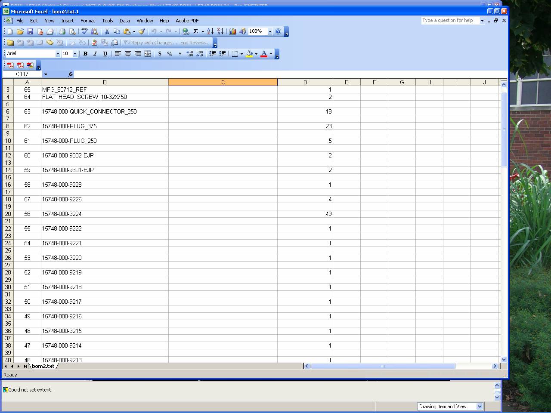Viewport: 551px width, 413px height.
Task: Open the zoom percentage dropdown
Action: pyautogui.click(x=270, y=31)
